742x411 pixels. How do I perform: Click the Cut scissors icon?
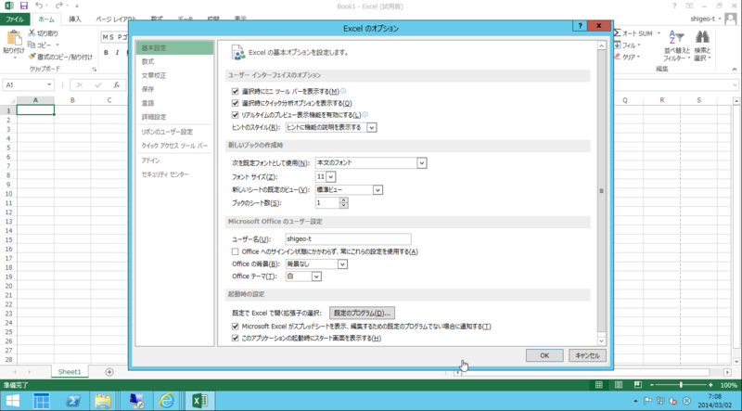[32, 33]
